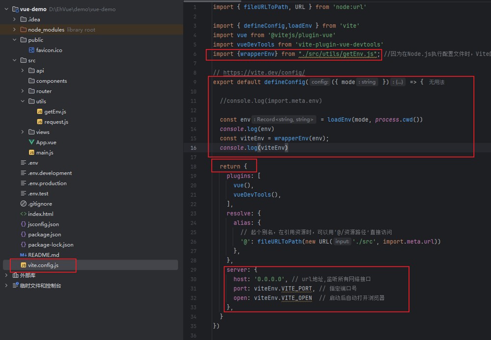Viewport: 491px width, 340px height.
Task: Click the './src/utils/getEnv.js' import path
Action: coord(337,54)
